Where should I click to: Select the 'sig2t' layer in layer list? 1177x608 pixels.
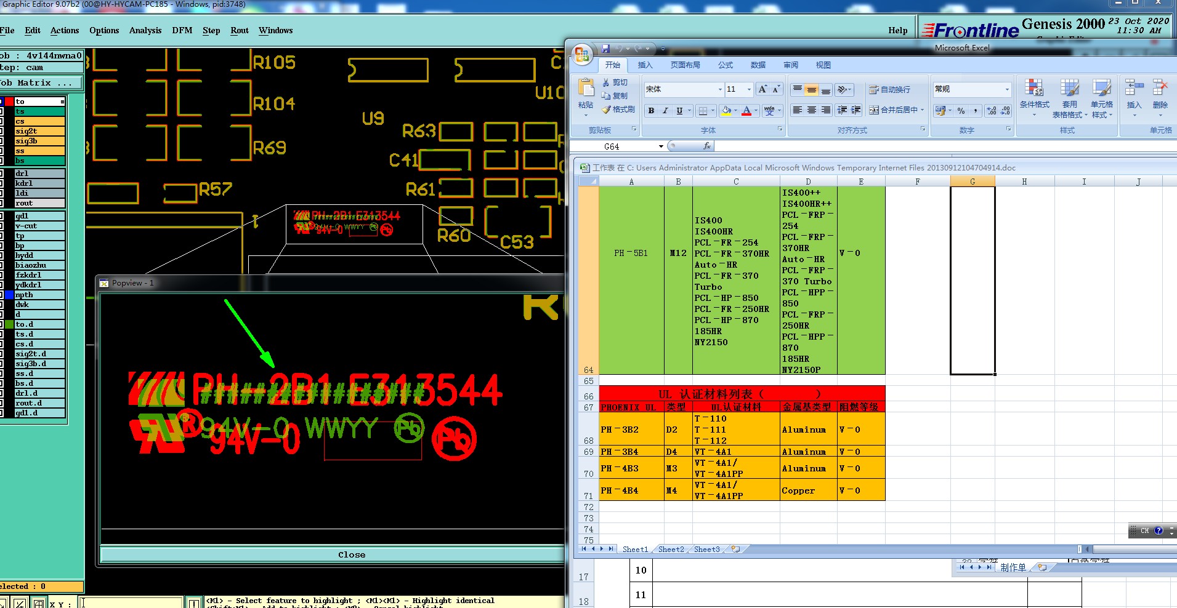(x=40, y=131)
